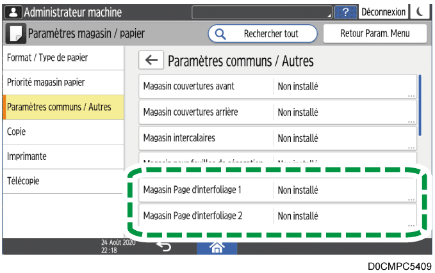Open the Imprimante settings category
The height and width of the screenshot is (273, 435).
coord(63,156)
